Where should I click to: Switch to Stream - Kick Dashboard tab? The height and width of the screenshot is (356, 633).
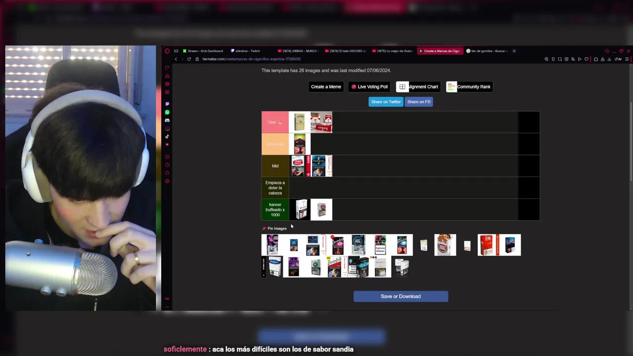point(203,51)
